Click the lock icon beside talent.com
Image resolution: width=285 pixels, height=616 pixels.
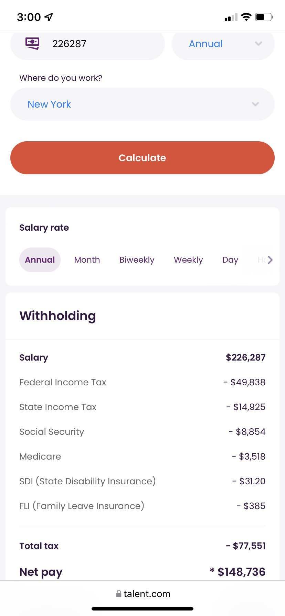(118, 594)
